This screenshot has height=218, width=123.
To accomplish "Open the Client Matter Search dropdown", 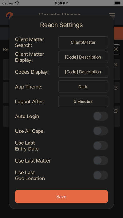I will pos(83,42).
